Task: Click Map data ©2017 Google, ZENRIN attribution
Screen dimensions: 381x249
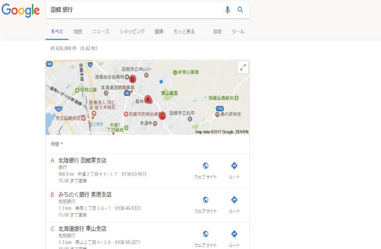Action: [222, 132]
